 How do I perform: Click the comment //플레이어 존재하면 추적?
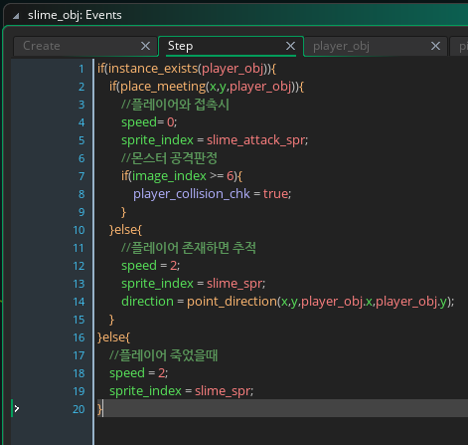pyautogui.click(x=189, y=248)
